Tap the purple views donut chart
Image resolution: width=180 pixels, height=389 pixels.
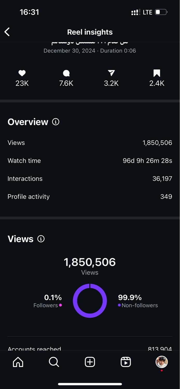click(x=90, y=301)
